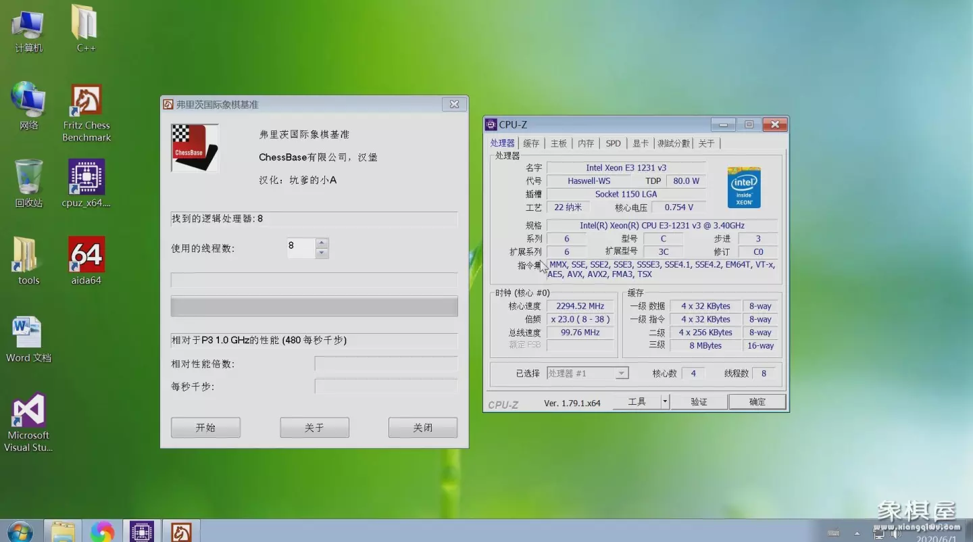Decrease thread count with down arrow
Viewport: 973px width, 542px height.
tap(322, 253)
